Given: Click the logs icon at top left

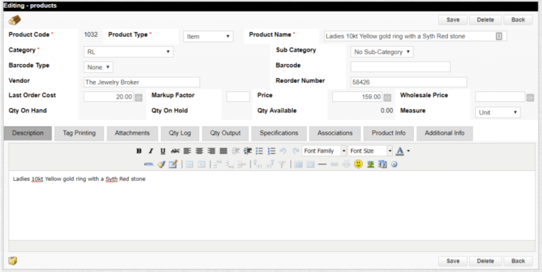Looking at the screenshot, I should pos(15,20).
